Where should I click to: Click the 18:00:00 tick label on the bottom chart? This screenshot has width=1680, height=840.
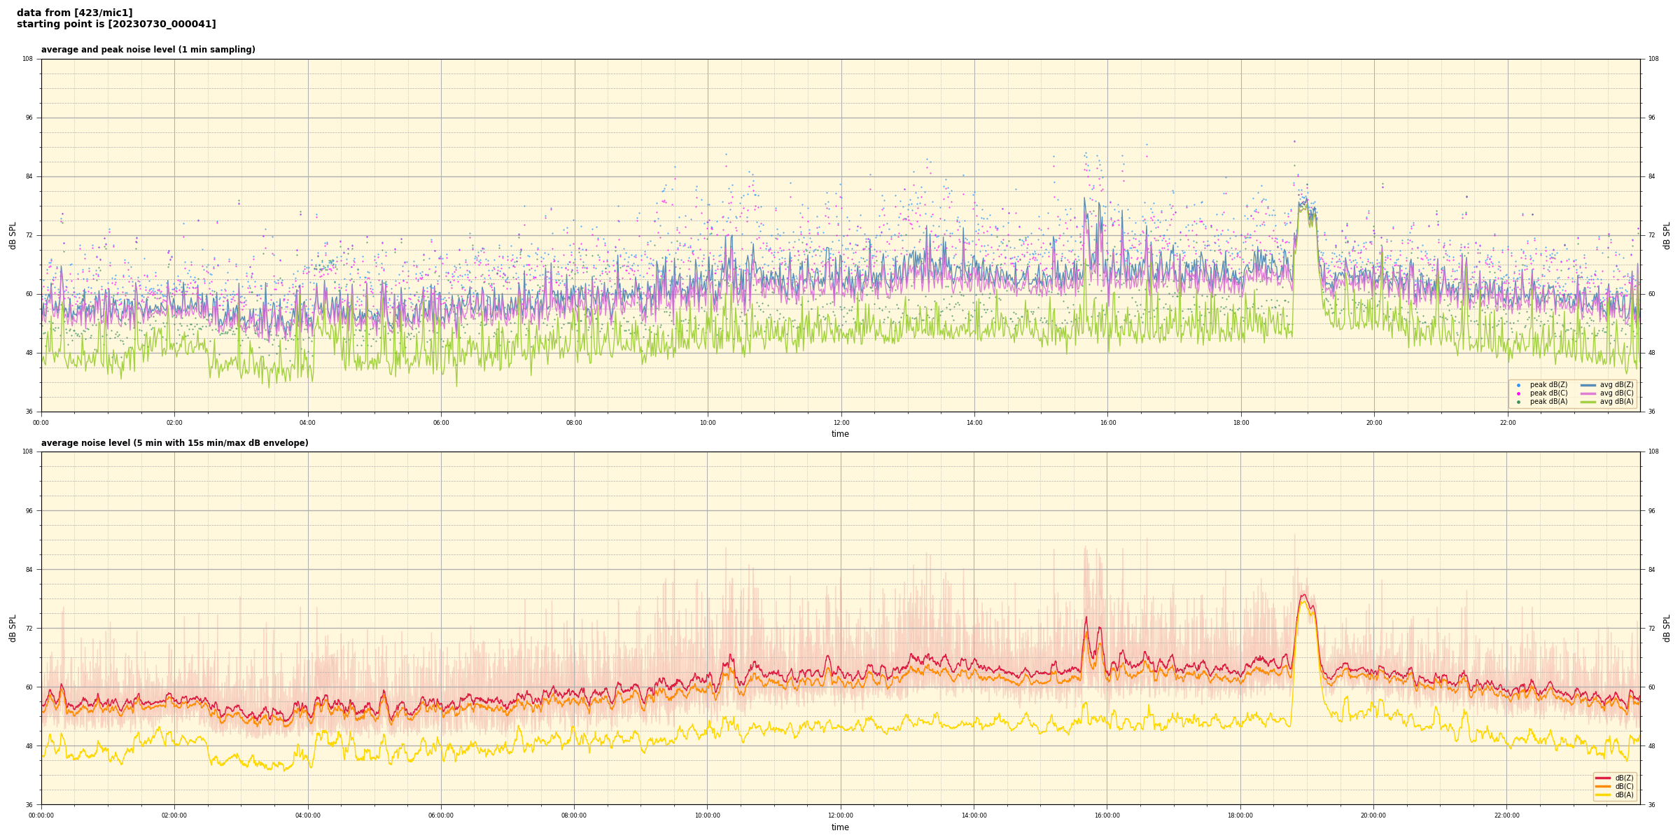[1240, 815]
